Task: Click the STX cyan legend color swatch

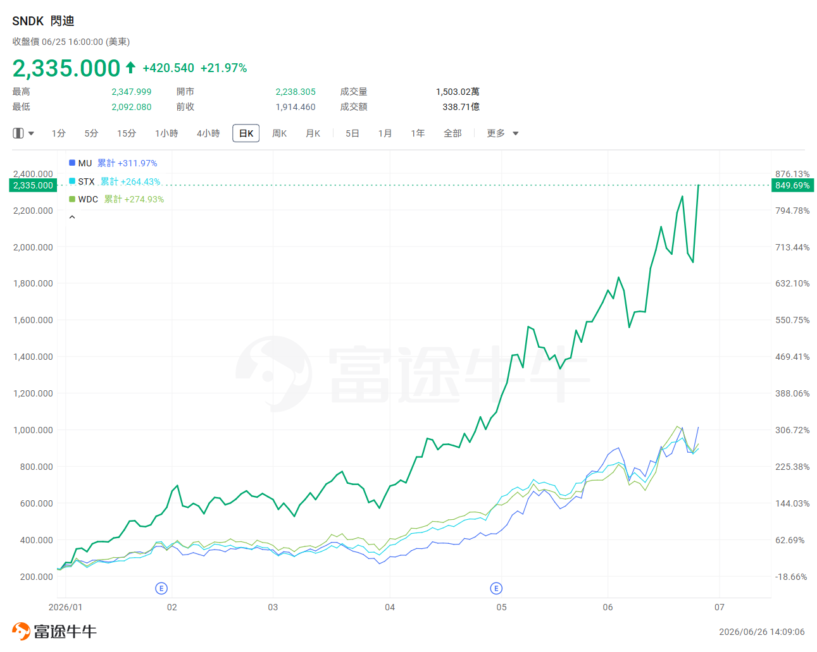Action: point(72,181)
